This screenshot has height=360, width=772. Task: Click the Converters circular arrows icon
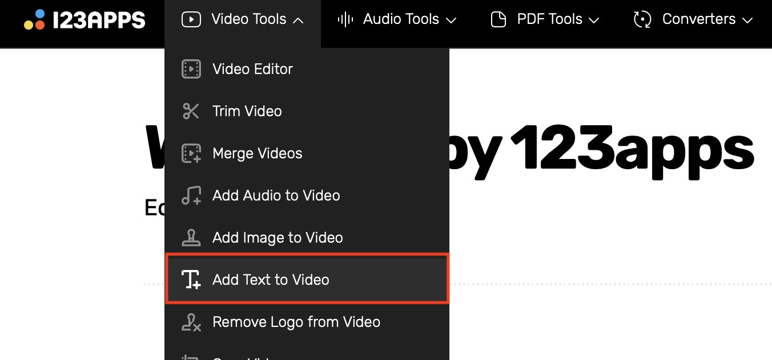(642, 19)
